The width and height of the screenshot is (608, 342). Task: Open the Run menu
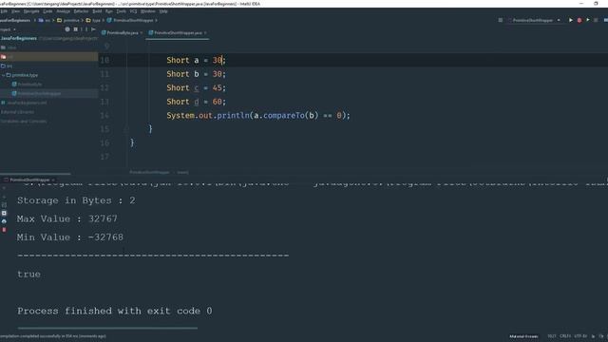tap(109, 11)
